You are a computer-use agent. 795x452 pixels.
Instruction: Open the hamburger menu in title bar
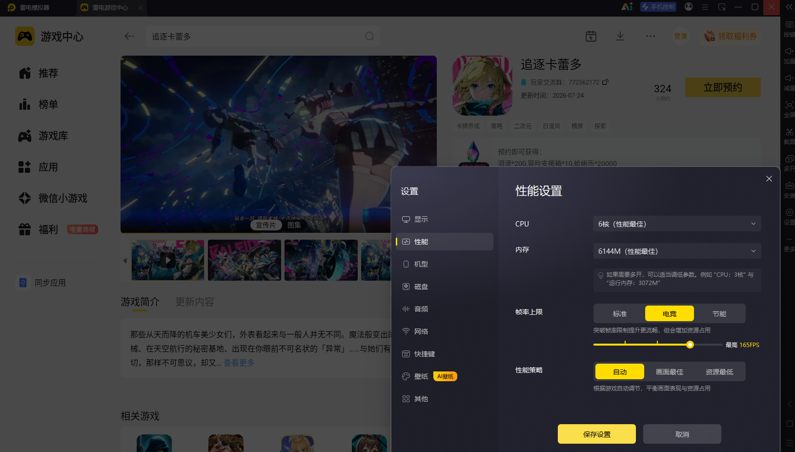tap(705, 7)
